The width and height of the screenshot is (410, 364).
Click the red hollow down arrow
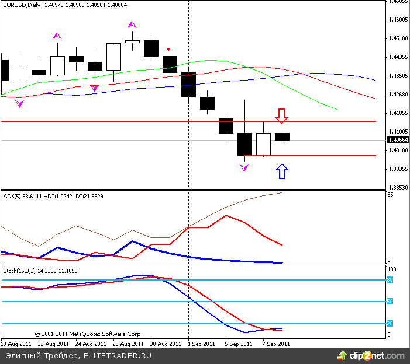click(282, 116)
